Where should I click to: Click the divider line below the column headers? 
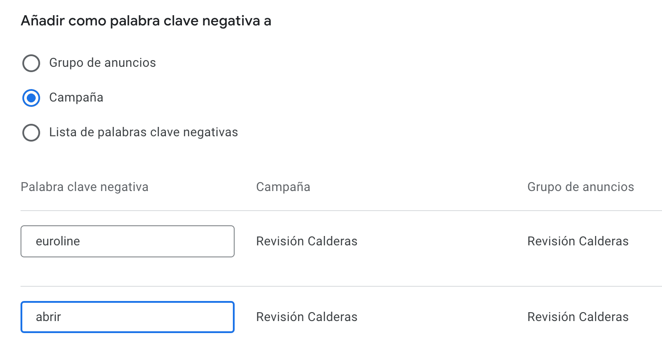339,211
